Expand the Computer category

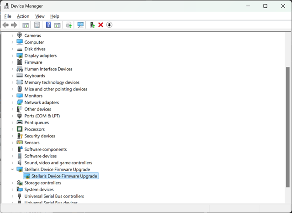pyautogui.click(x=12, y=42)
